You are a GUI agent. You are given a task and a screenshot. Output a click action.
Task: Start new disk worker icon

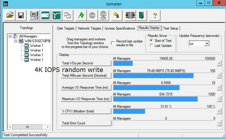pyautogui.click(x=45, y=15)
